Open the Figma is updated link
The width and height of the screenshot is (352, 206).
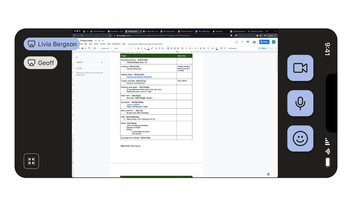pyautogui.click(x=133, y=104)
